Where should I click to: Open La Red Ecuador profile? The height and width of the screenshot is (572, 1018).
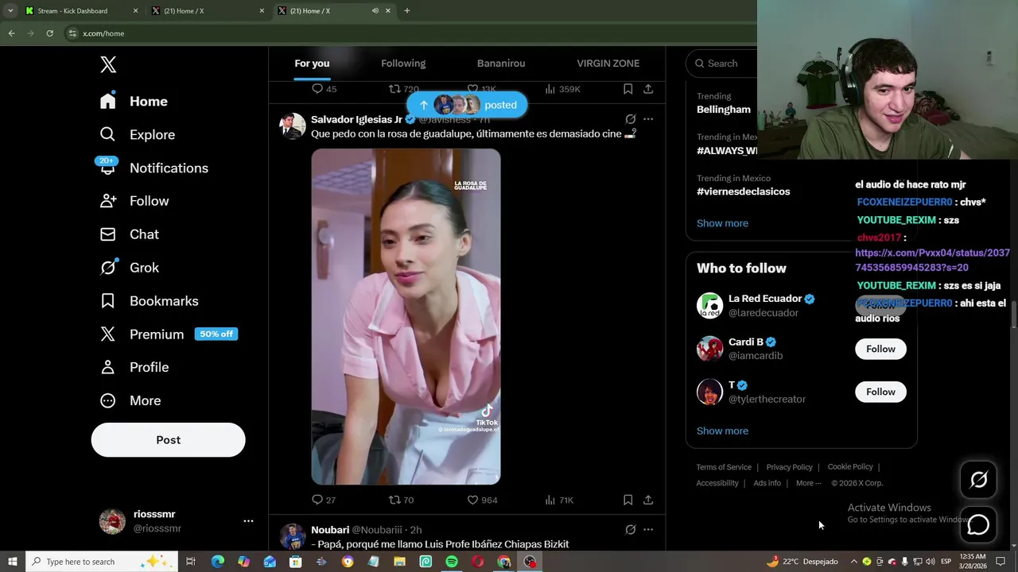point(765,299)
